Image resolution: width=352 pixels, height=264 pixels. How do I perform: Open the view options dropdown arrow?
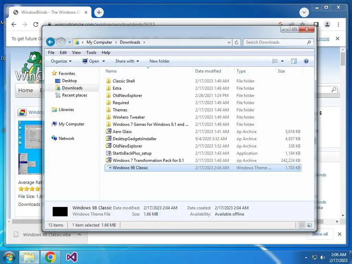tap(283, 61)
